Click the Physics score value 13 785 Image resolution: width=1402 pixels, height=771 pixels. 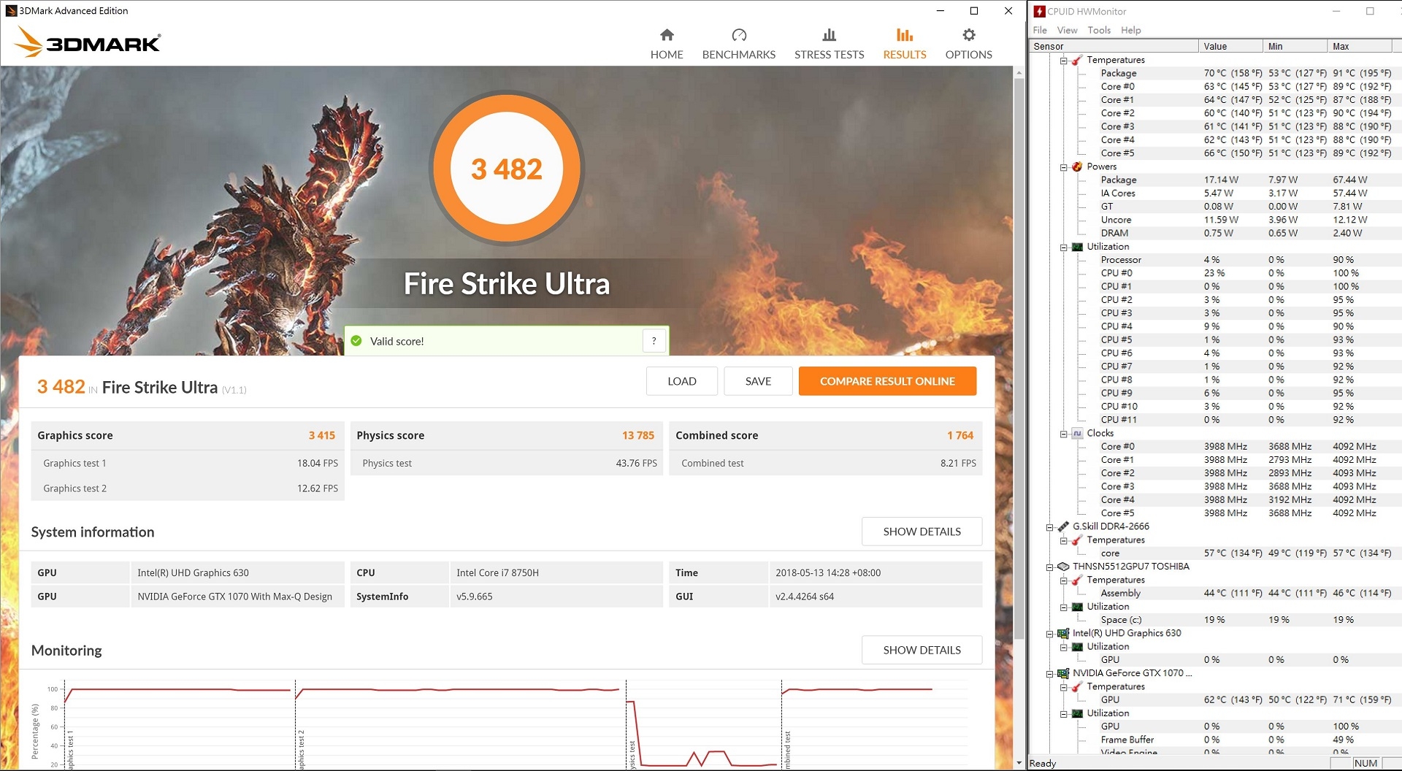coord(638,435)
